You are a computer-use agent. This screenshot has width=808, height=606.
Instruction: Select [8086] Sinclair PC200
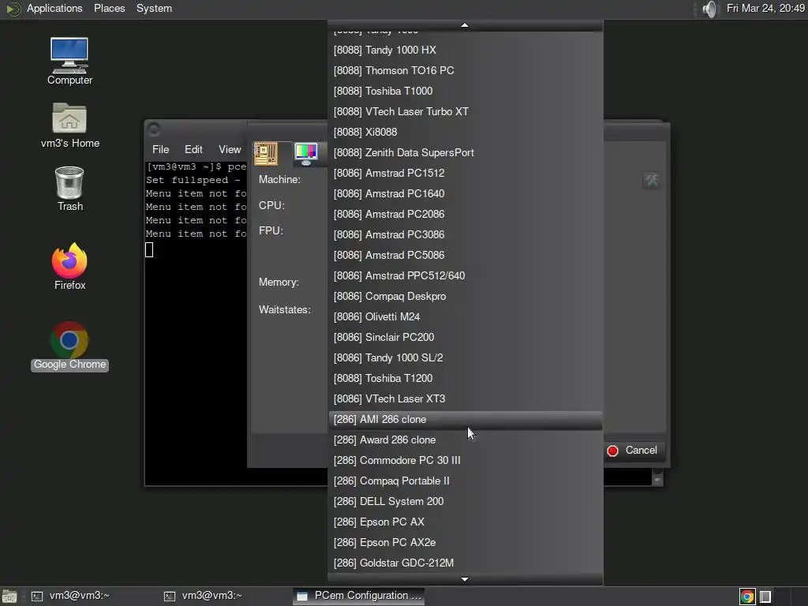click(x=466, y=338)
